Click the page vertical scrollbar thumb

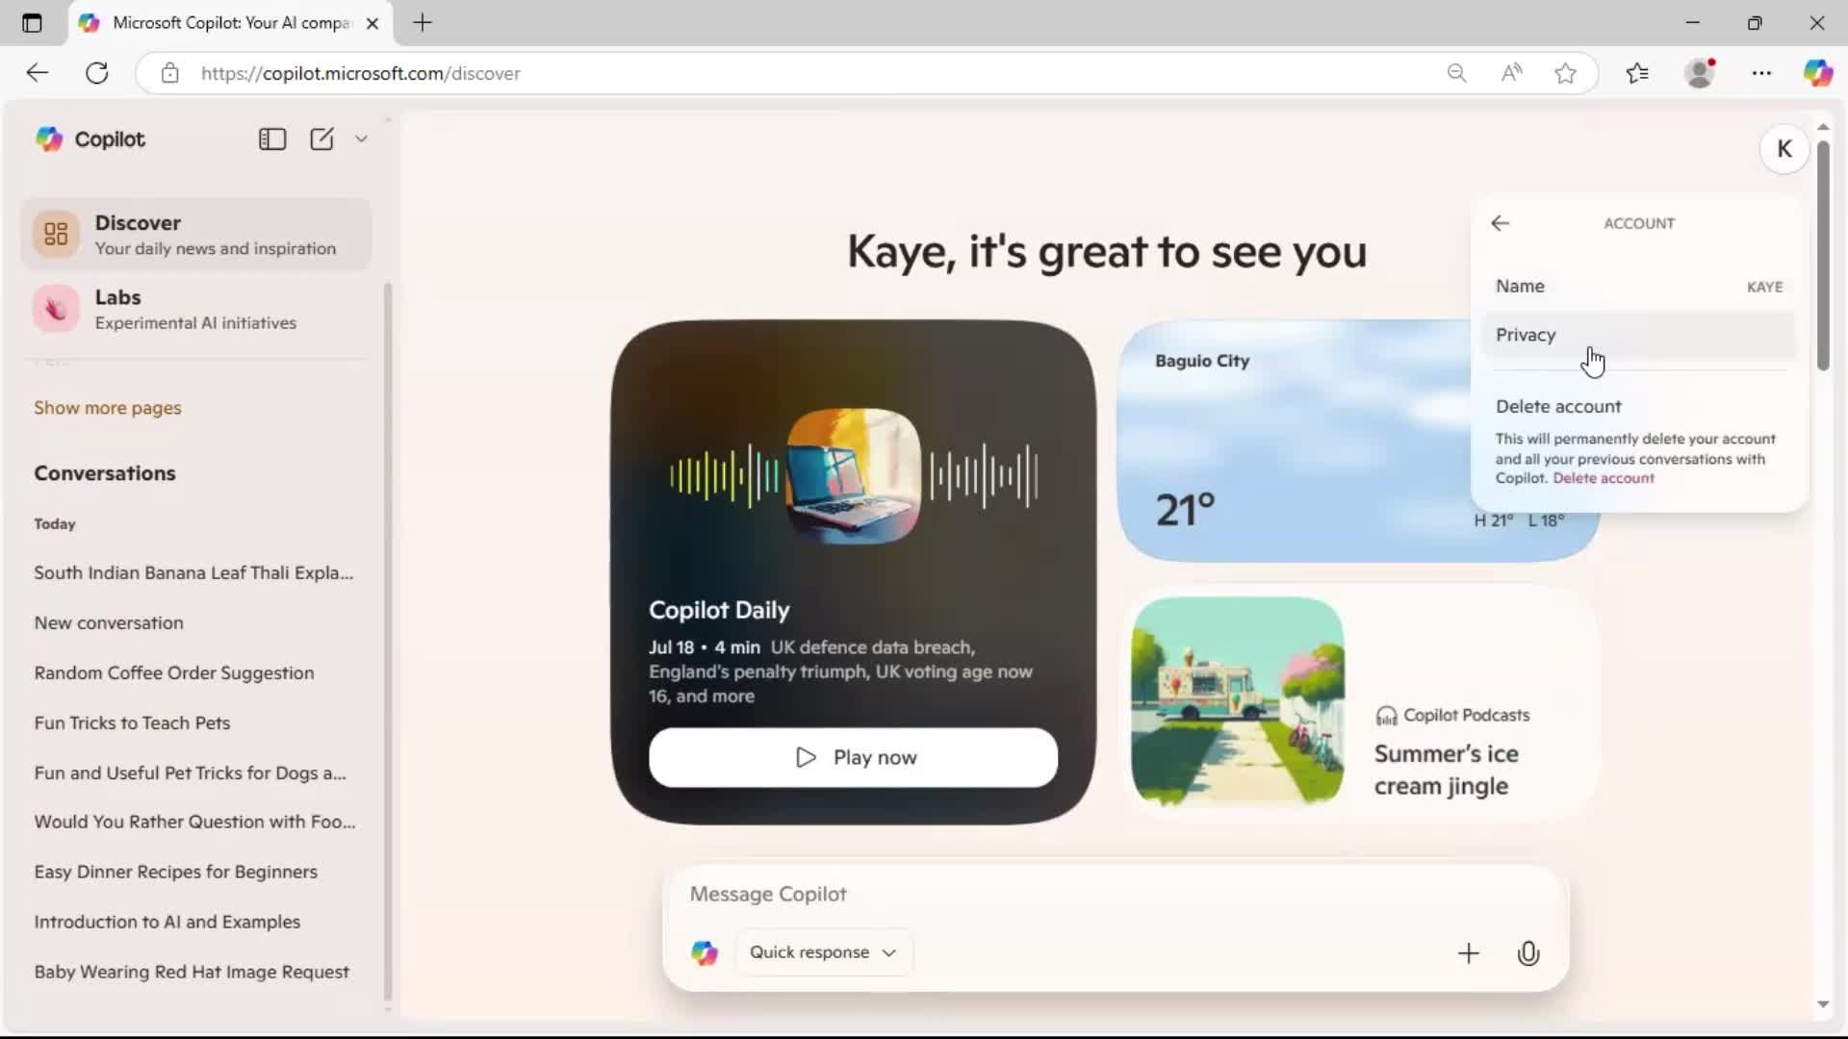pos(1823,255)
